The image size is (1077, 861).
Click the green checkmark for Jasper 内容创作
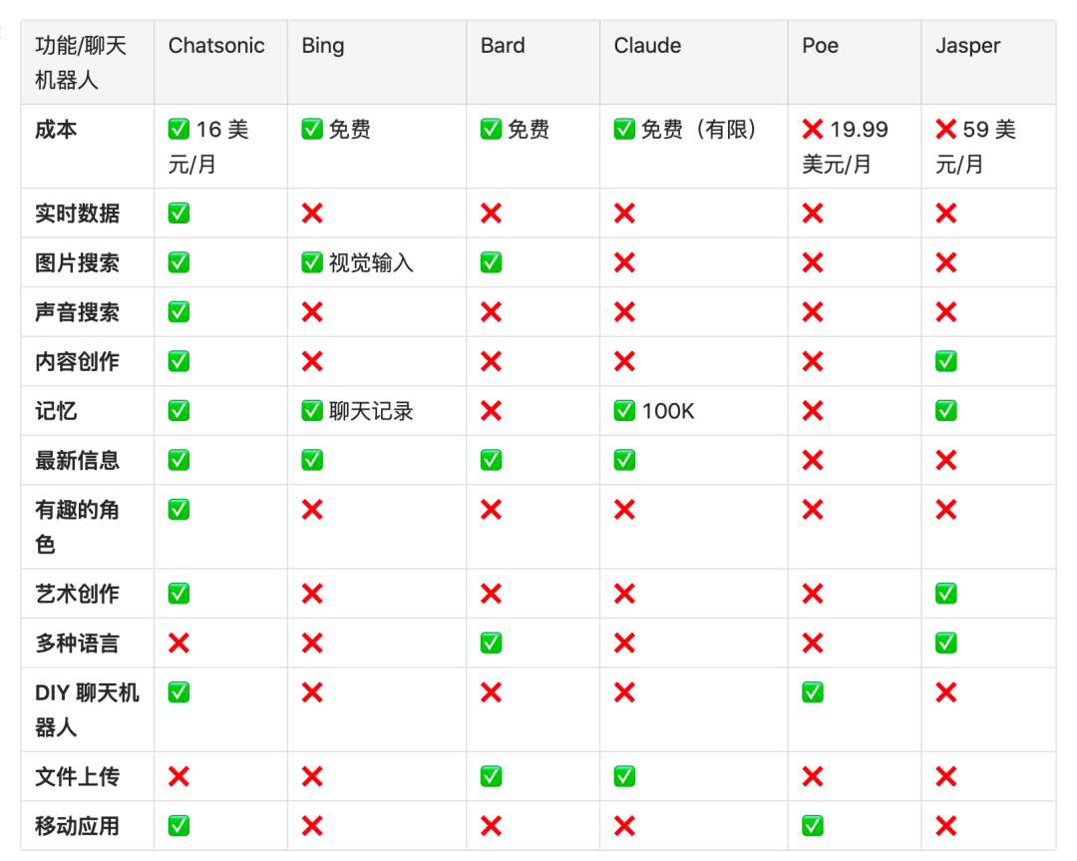point(946,361)
